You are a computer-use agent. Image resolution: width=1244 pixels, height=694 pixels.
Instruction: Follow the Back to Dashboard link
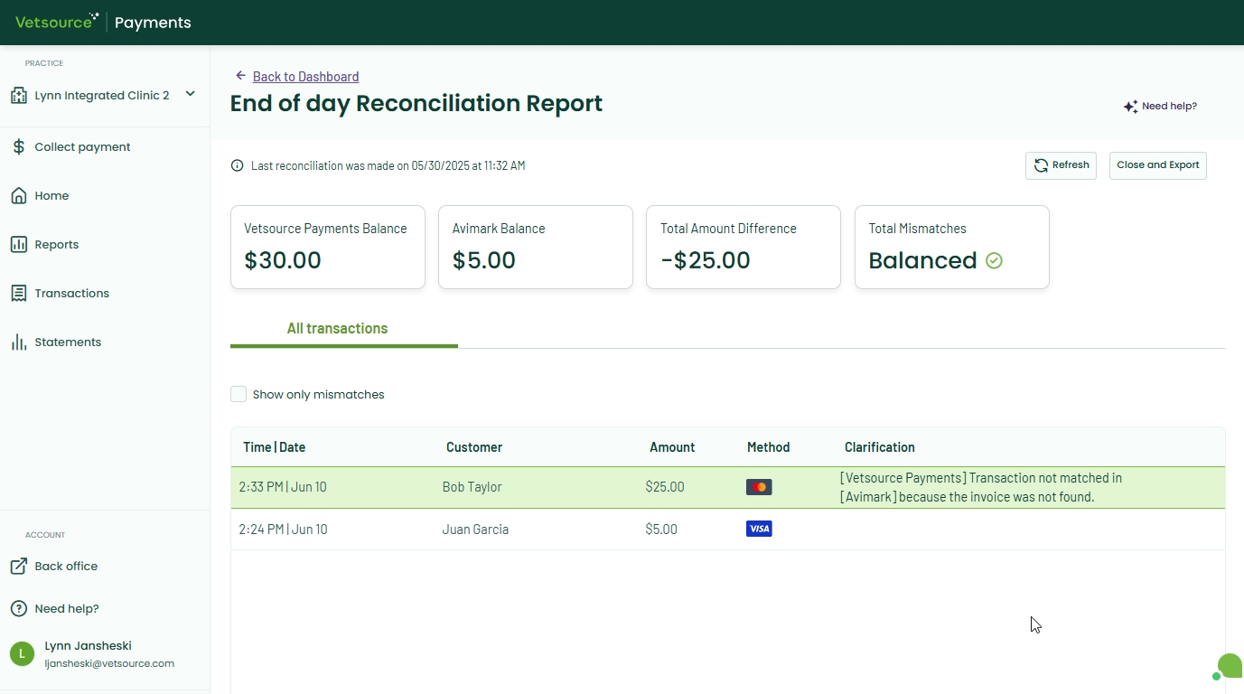[305, 77]
